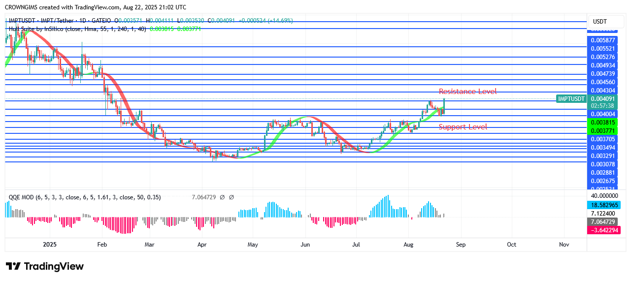Click the 0.004934 price level label

603,65
